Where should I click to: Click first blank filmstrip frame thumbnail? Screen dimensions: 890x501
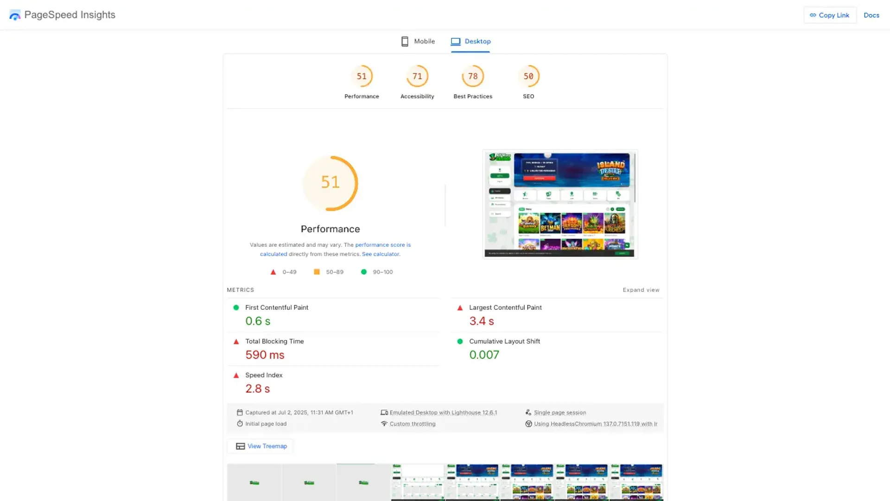click(254, 482)
